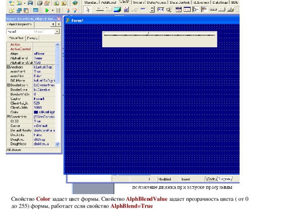Select the MonthCalendar component icon
Viewport: 299px width, 224px height.
(187, 9)
